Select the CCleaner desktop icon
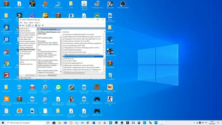 tap(6, 52)
